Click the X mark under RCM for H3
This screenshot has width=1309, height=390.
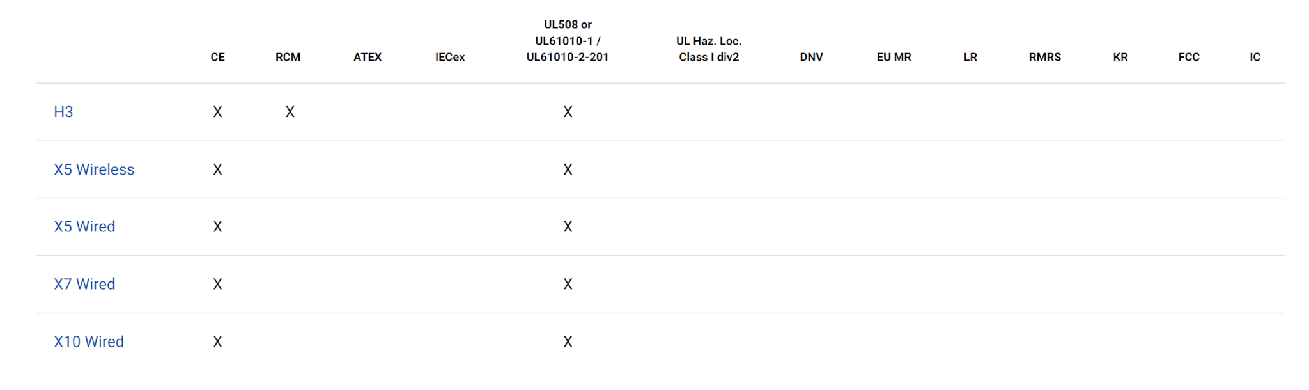point(290,112)
